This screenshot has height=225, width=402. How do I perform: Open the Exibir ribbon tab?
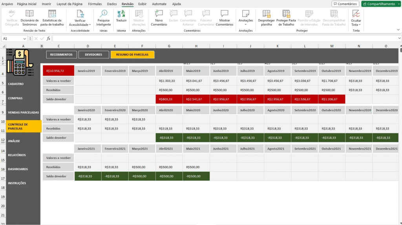[x=142, y=4]
